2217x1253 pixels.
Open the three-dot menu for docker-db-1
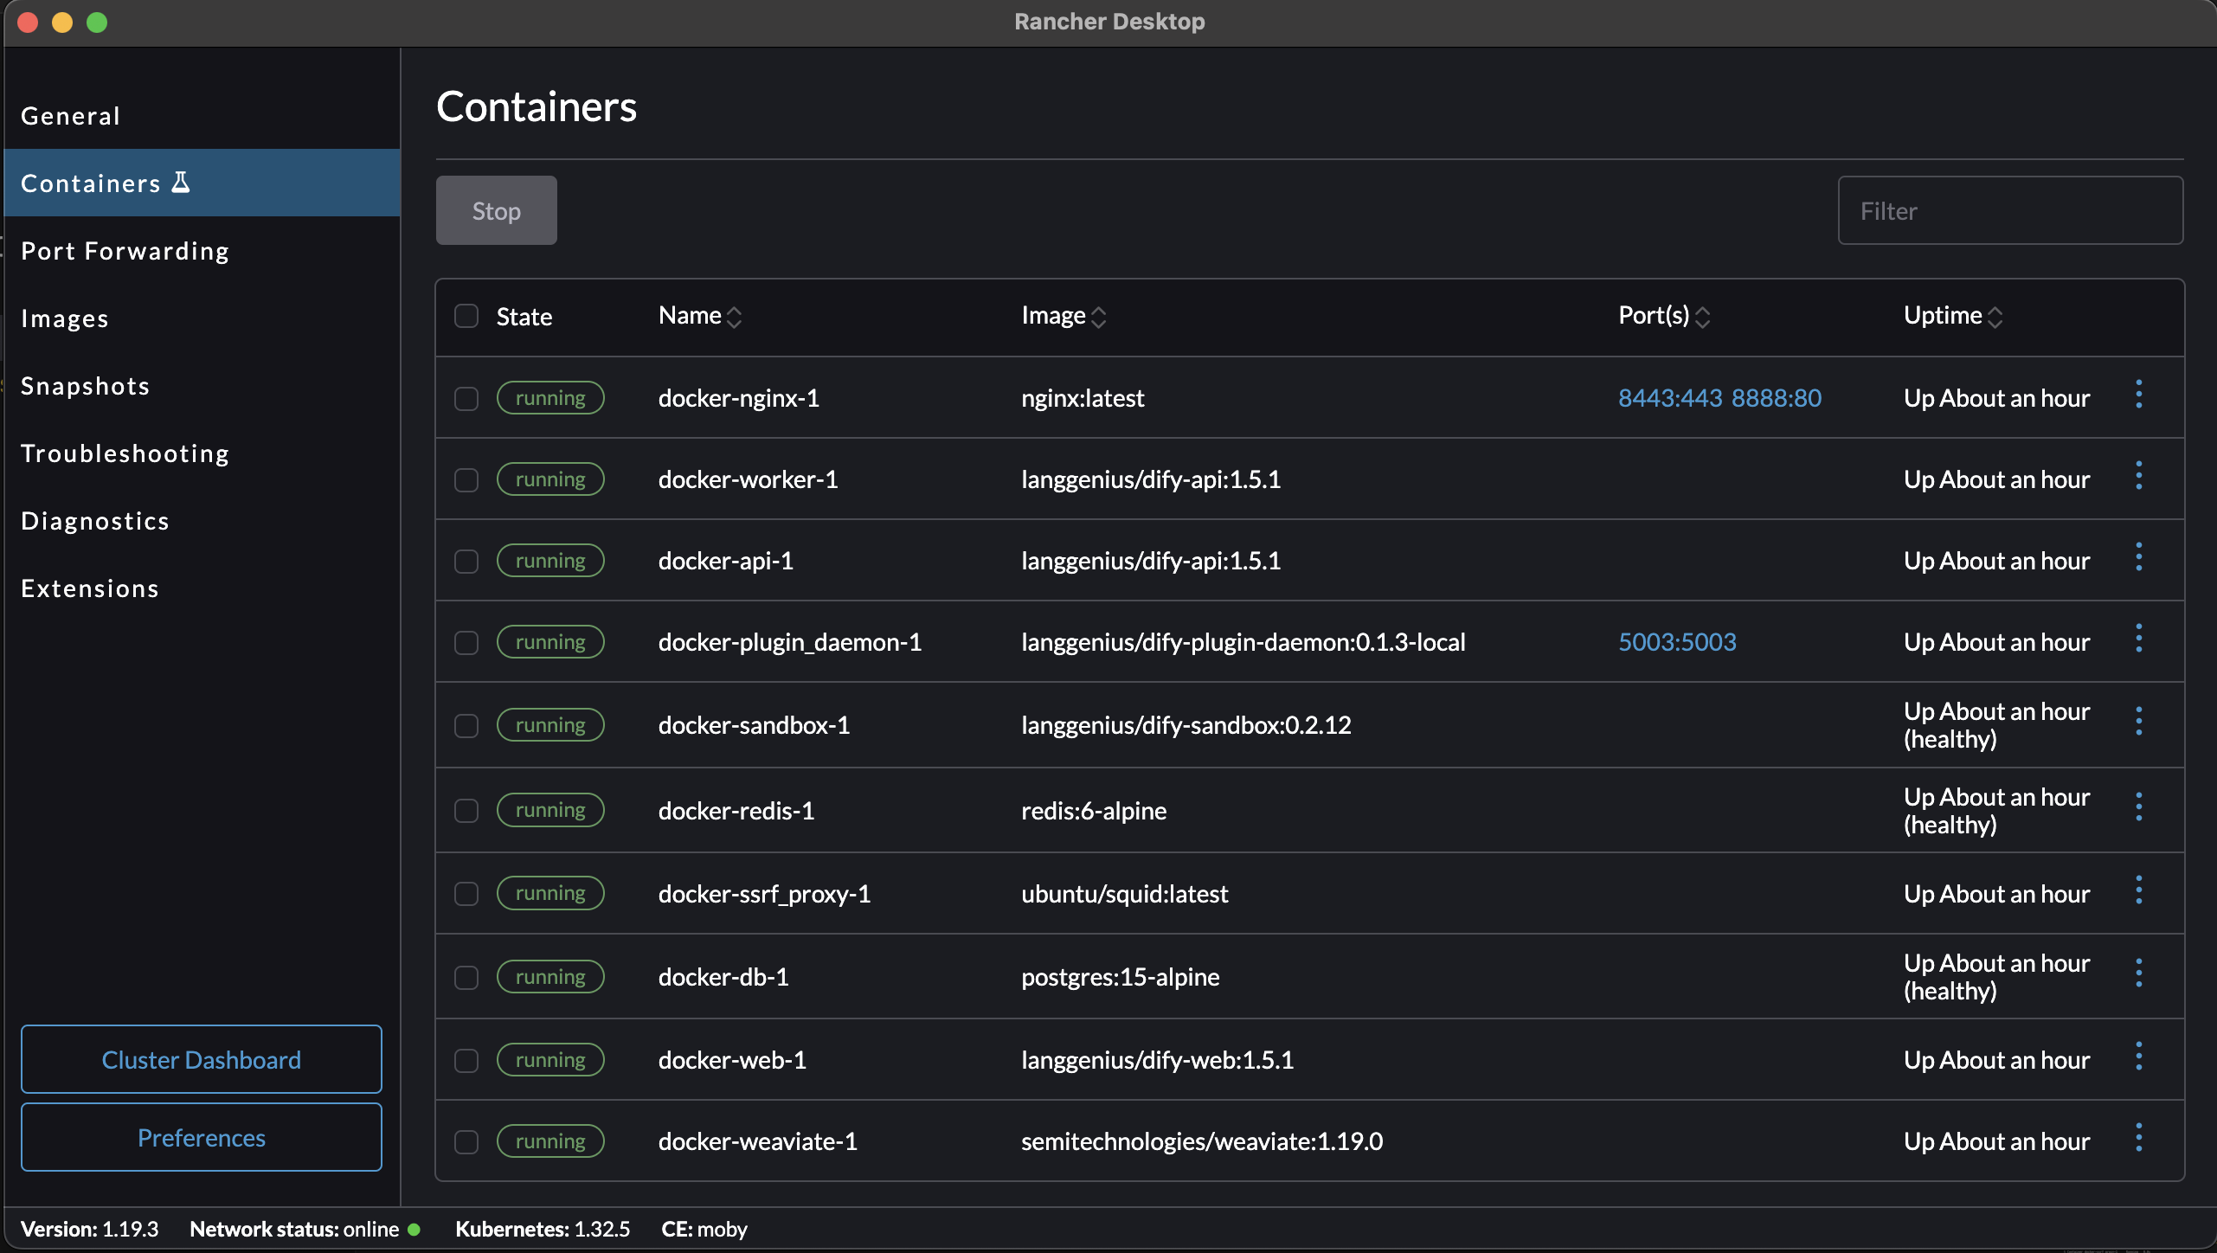(x=2138, y=974)
